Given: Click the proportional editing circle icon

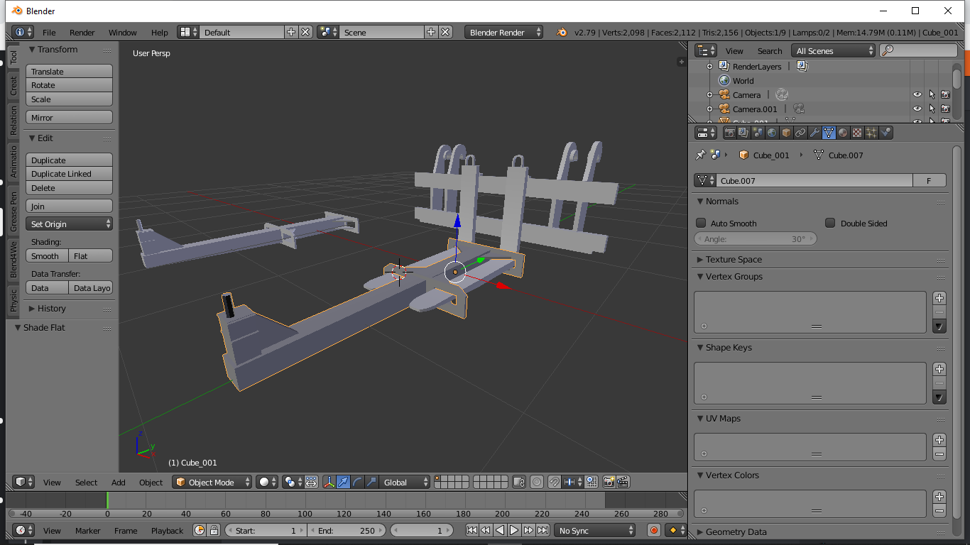Looking at the screenshot, I should (x=537, y=482).
